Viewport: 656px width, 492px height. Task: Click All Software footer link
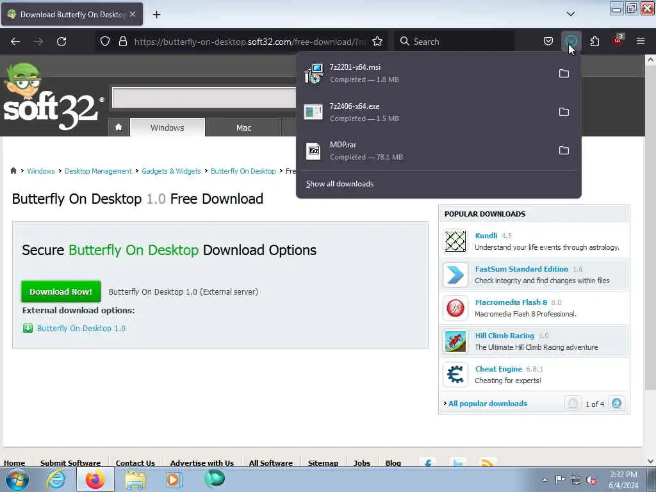[271, 463]
